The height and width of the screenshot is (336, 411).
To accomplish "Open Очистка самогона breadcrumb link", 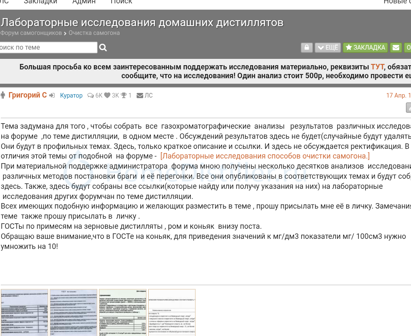I will pyautogui.click(x=94, y=33).
